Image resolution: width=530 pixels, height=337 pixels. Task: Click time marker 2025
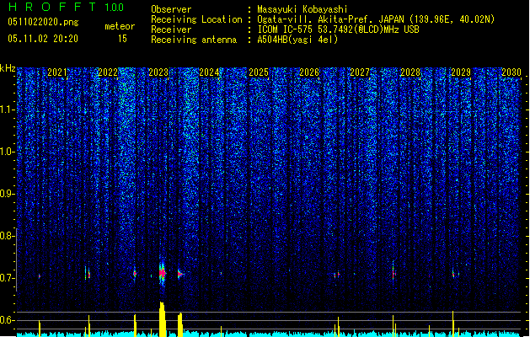click(259, 72)
